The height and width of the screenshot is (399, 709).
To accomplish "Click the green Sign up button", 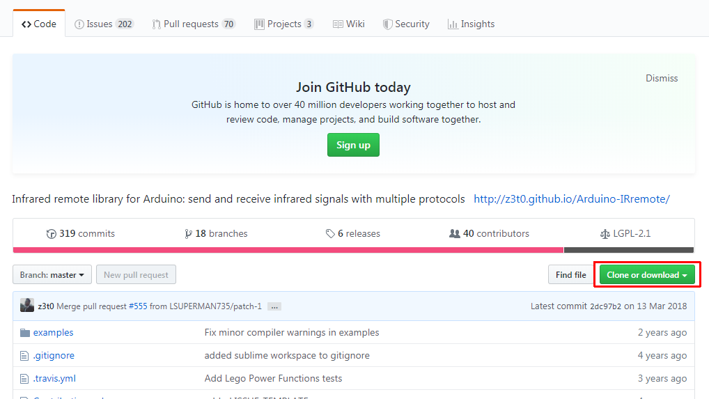I will 353,145.
